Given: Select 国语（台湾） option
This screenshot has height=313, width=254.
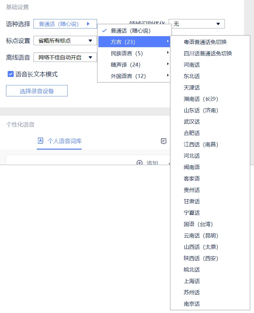Looking at the screenshot, I should tap(198, 224).
